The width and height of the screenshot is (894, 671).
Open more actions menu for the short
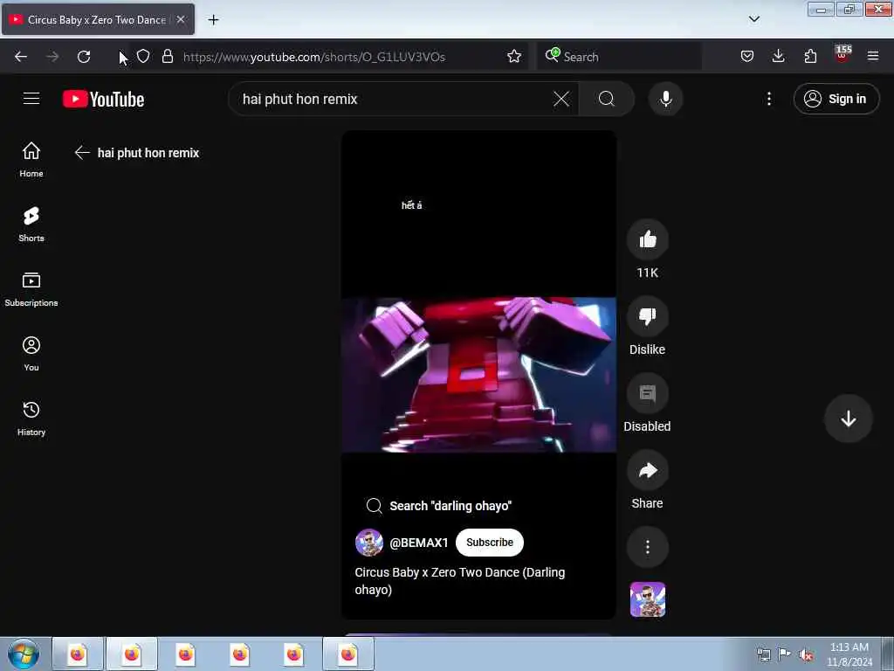647,547
